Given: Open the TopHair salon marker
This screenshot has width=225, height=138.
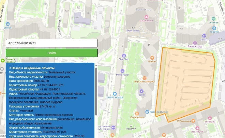Looking at the screenshot, I should click(x=141, y=91).
